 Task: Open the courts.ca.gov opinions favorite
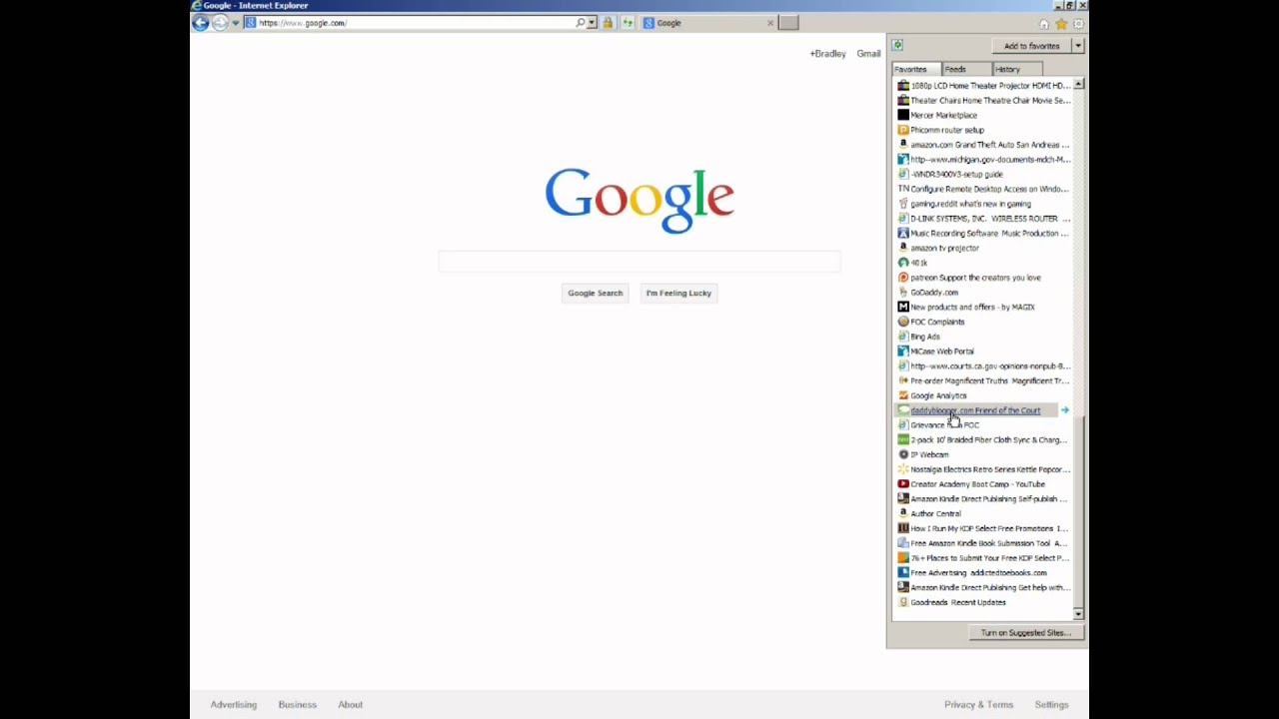(x=983, y=366)
